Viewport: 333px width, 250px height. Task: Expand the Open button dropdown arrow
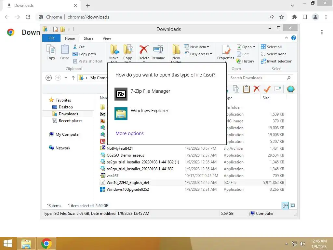pyautogui.click(x=254, y=47)
